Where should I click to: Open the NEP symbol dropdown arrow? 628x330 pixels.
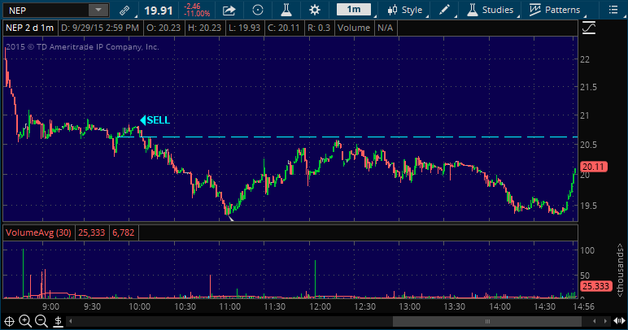(98, 11)
